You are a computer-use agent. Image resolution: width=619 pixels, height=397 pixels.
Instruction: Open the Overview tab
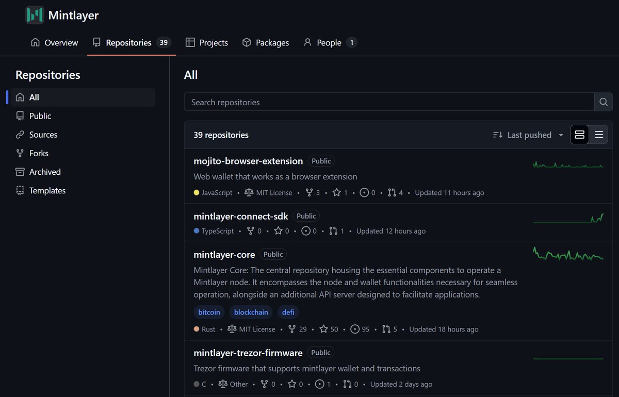(x=55, y=42)
